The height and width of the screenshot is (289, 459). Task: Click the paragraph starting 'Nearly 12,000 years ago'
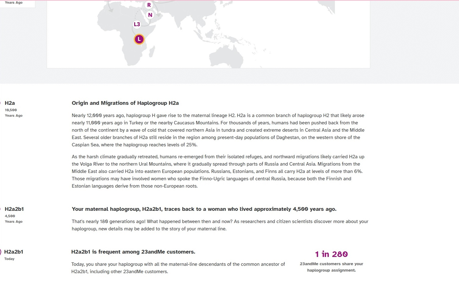point(219,130)
